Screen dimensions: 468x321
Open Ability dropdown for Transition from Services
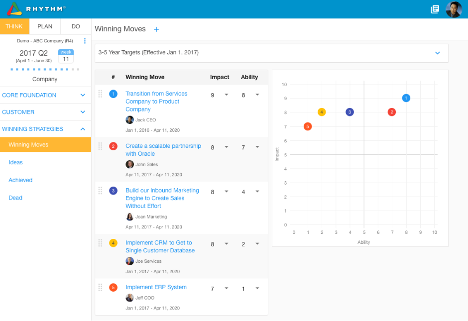tap(257, 95)
